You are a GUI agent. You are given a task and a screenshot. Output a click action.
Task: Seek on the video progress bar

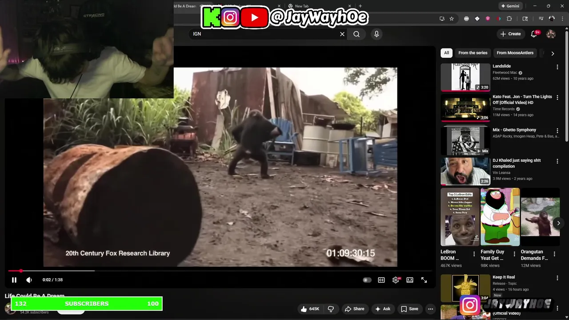click(220, 271)
